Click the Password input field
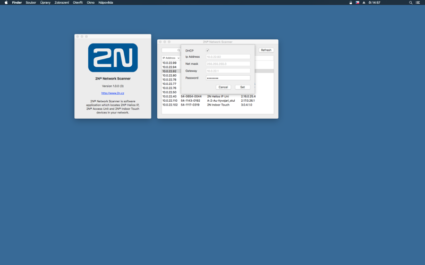 [228, 78]
